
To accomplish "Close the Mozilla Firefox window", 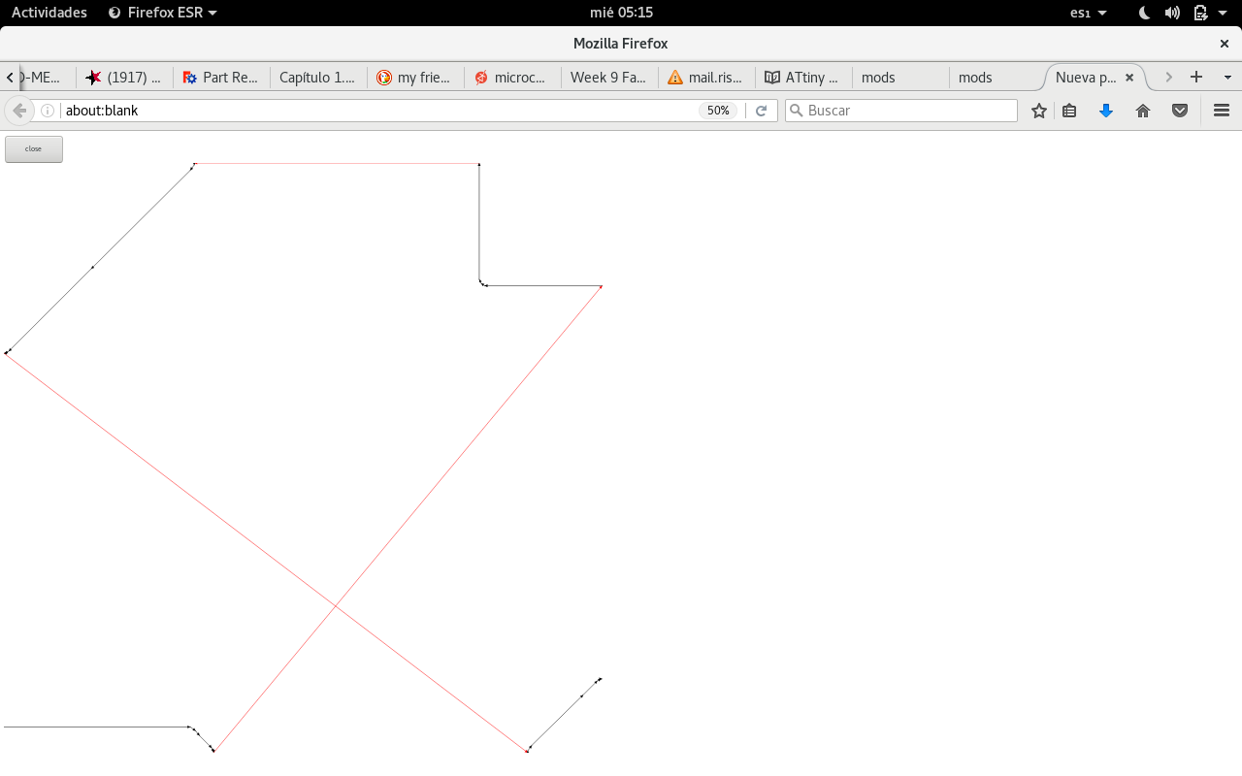I will click(1225, 44).
